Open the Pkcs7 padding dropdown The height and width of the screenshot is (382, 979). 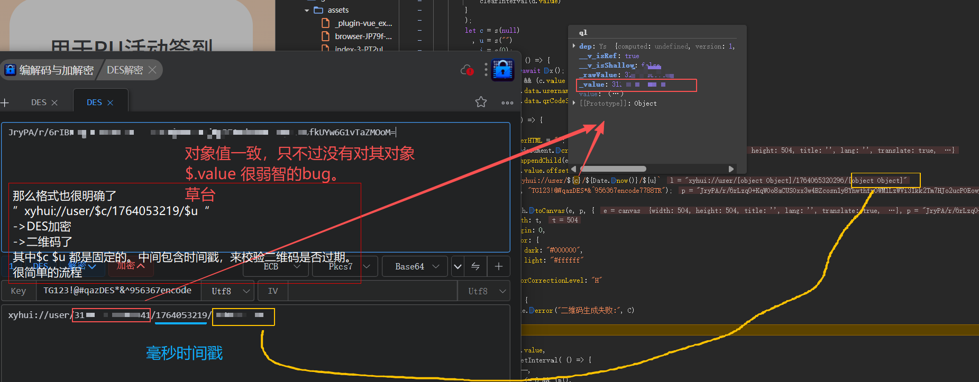point(345,266)
